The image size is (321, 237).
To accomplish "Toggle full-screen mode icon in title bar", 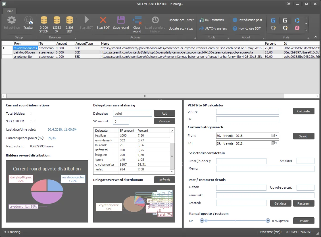I will point(289,4).
